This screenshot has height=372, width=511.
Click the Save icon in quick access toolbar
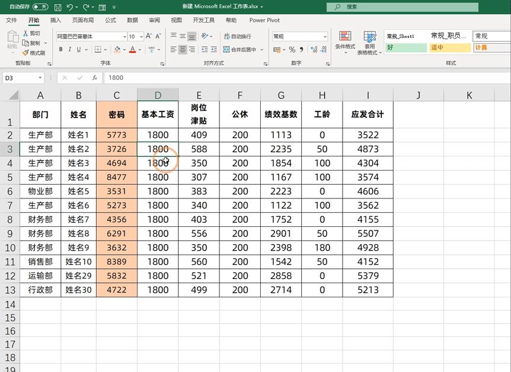coord(57,7)
